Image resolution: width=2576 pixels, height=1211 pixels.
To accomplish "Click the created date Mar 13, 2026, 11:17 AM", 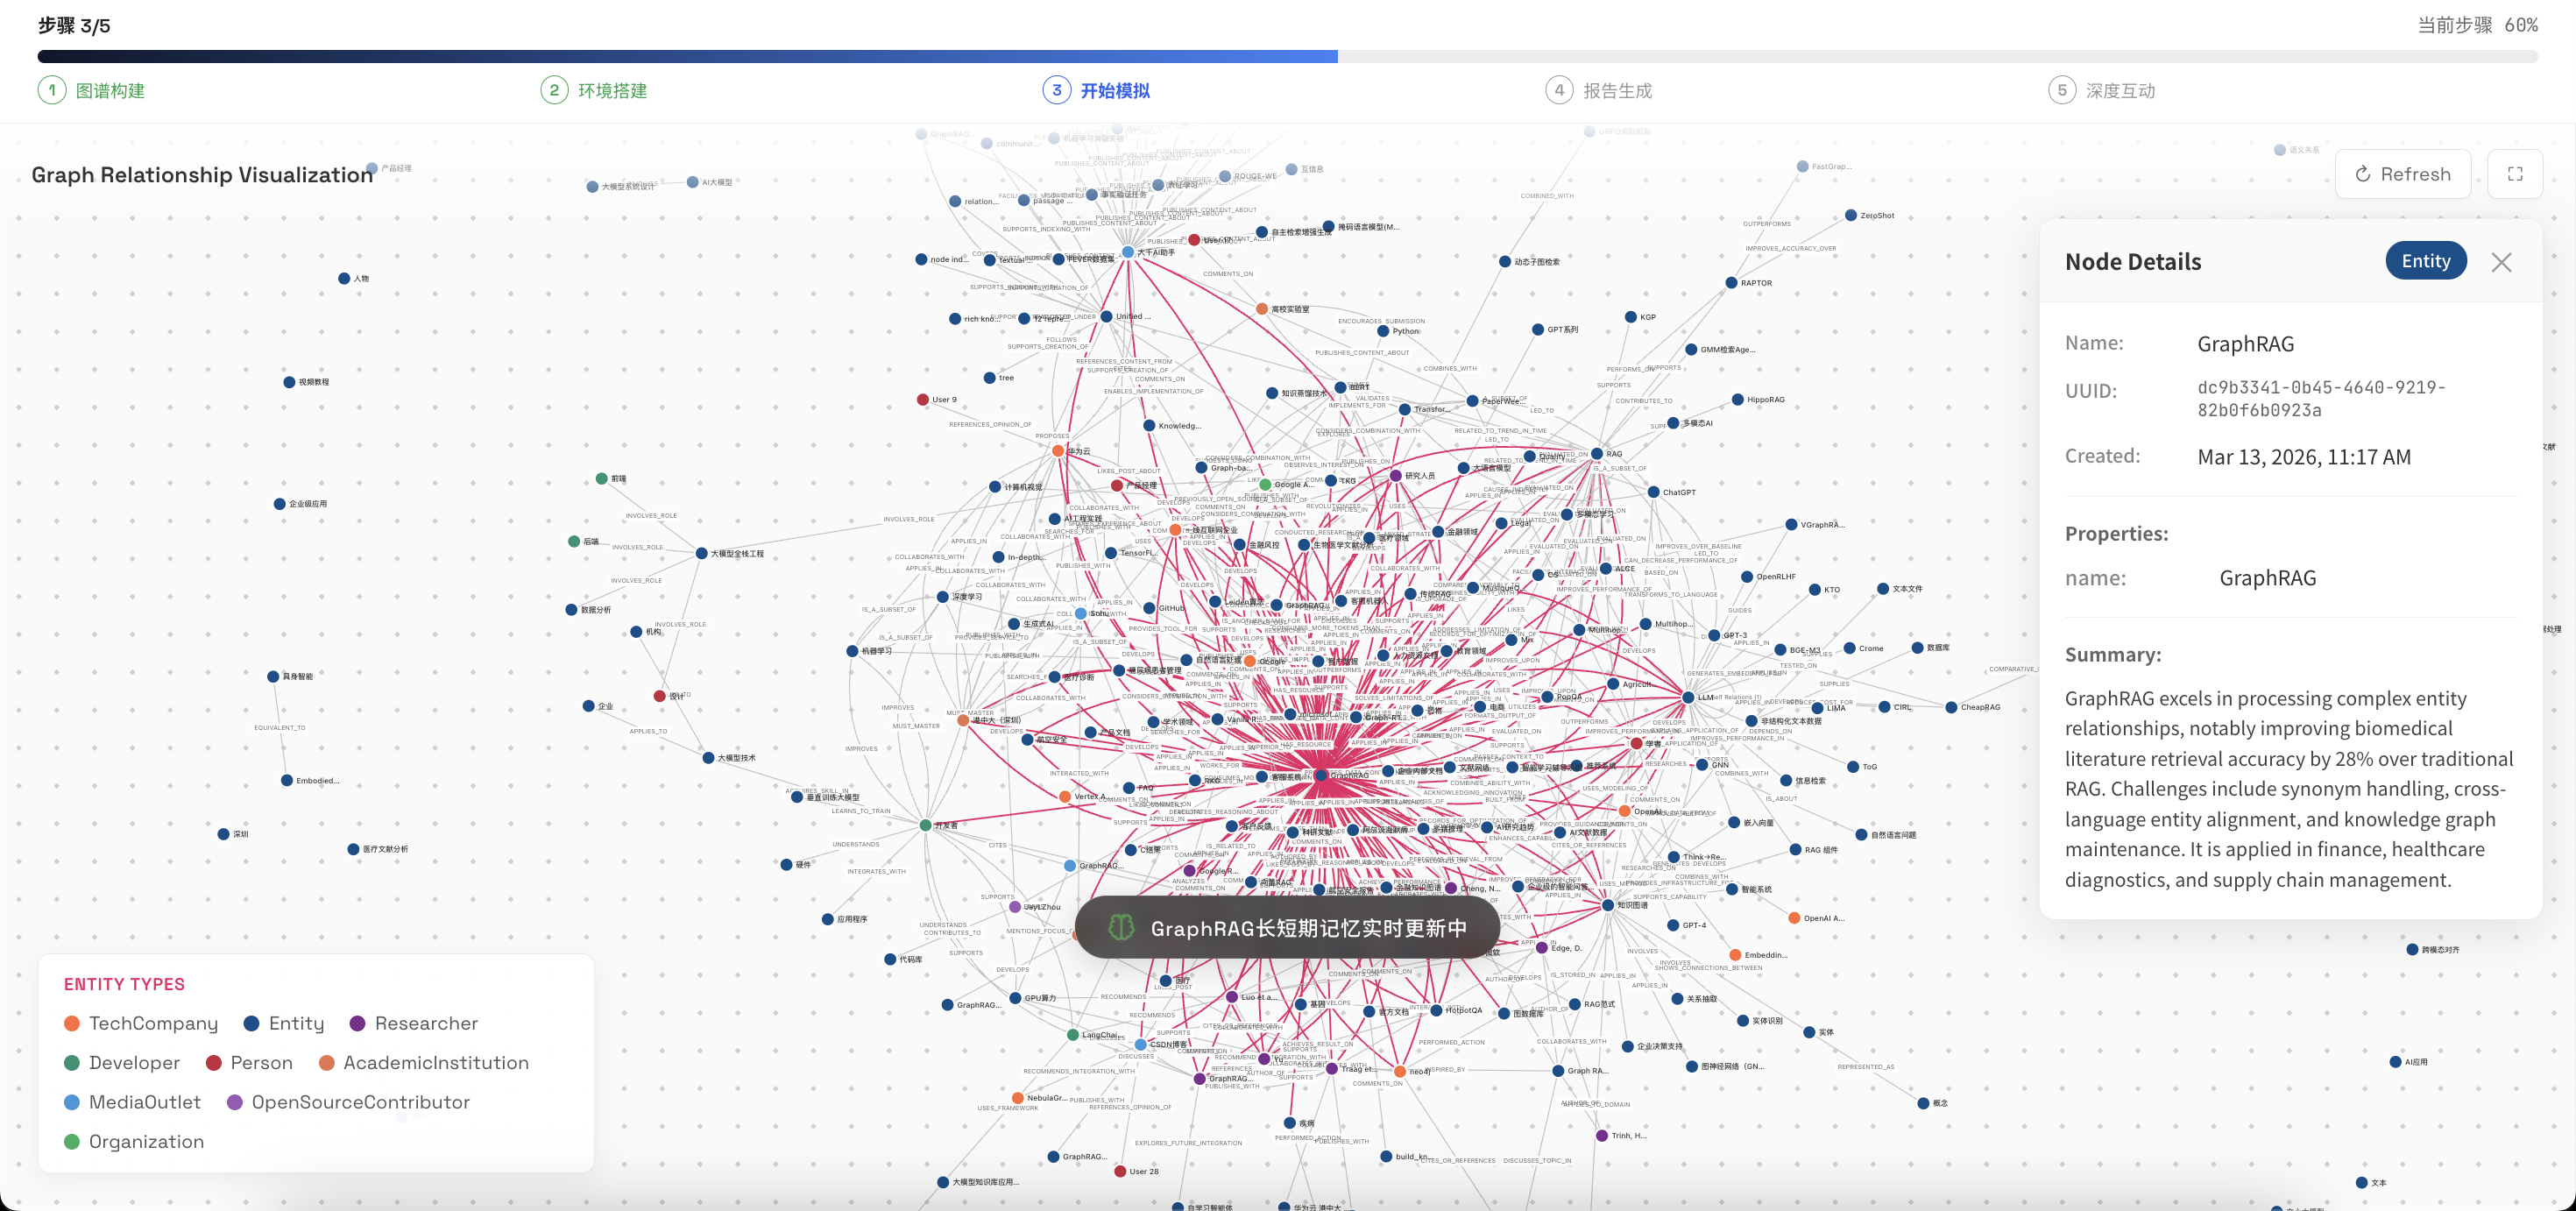I will 2304,457.
